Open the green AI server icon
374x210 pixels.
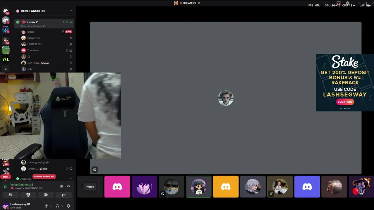(x=6, y=60)
